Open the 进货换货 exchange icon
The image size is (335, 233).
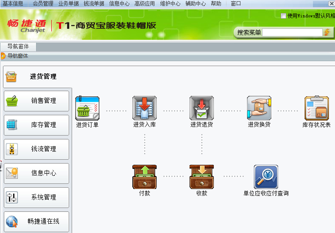pyautogui.click(x=259, y=108)
